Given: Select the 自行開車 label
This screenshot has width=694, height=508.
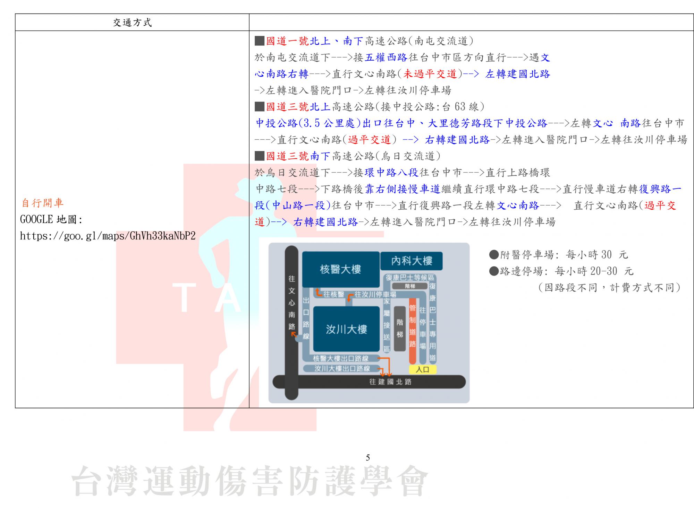Looking at the screenshot, I should pos(43,203).
